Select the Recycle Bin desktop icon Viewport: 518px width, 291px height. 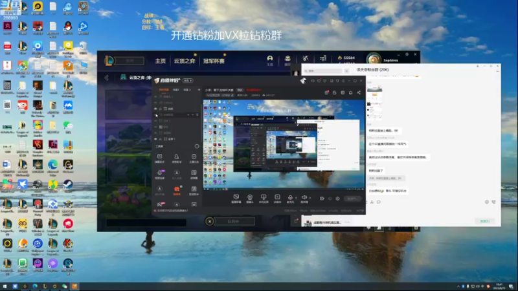84,47
